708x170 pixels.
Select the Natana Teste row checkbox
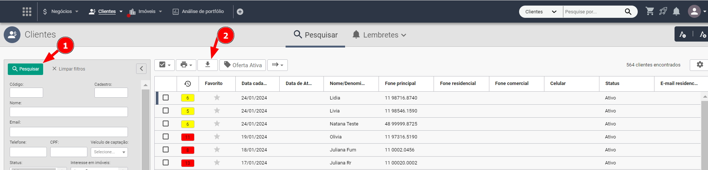[166, 124]
